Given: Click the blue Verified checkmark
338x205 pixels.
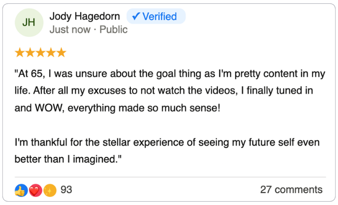Looking at the screenshot, I should pos(136,16).
